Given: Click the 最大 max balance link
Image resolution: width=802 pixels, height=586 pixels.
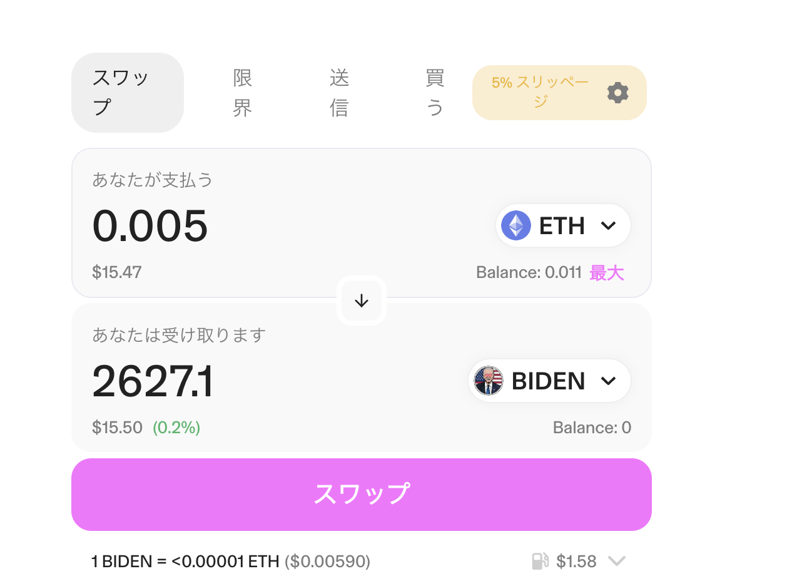Looking at the screenshot, I should pos(607,272).
